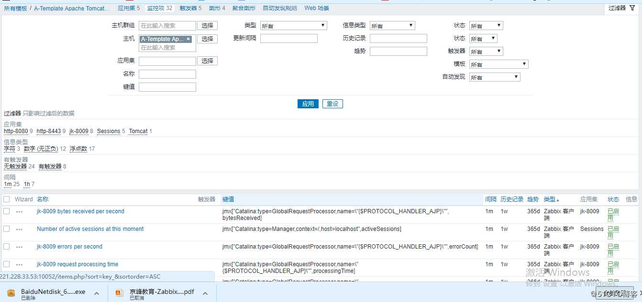Go to 所有模板 breadcrumb link
Screen dimensions: 642x302
tap(15, 9)
